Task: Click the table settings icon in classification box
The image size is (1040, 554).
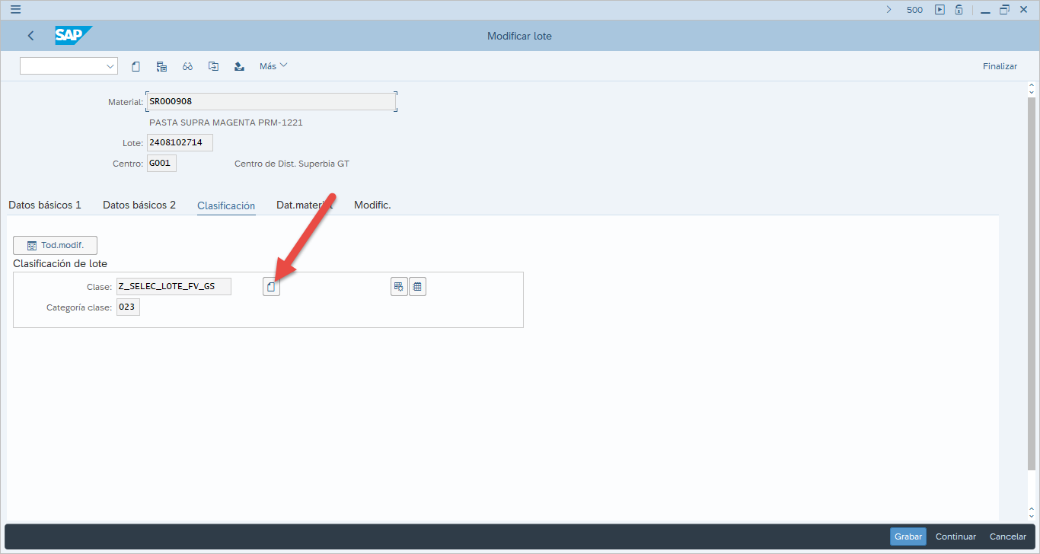Action: (399, 287)
